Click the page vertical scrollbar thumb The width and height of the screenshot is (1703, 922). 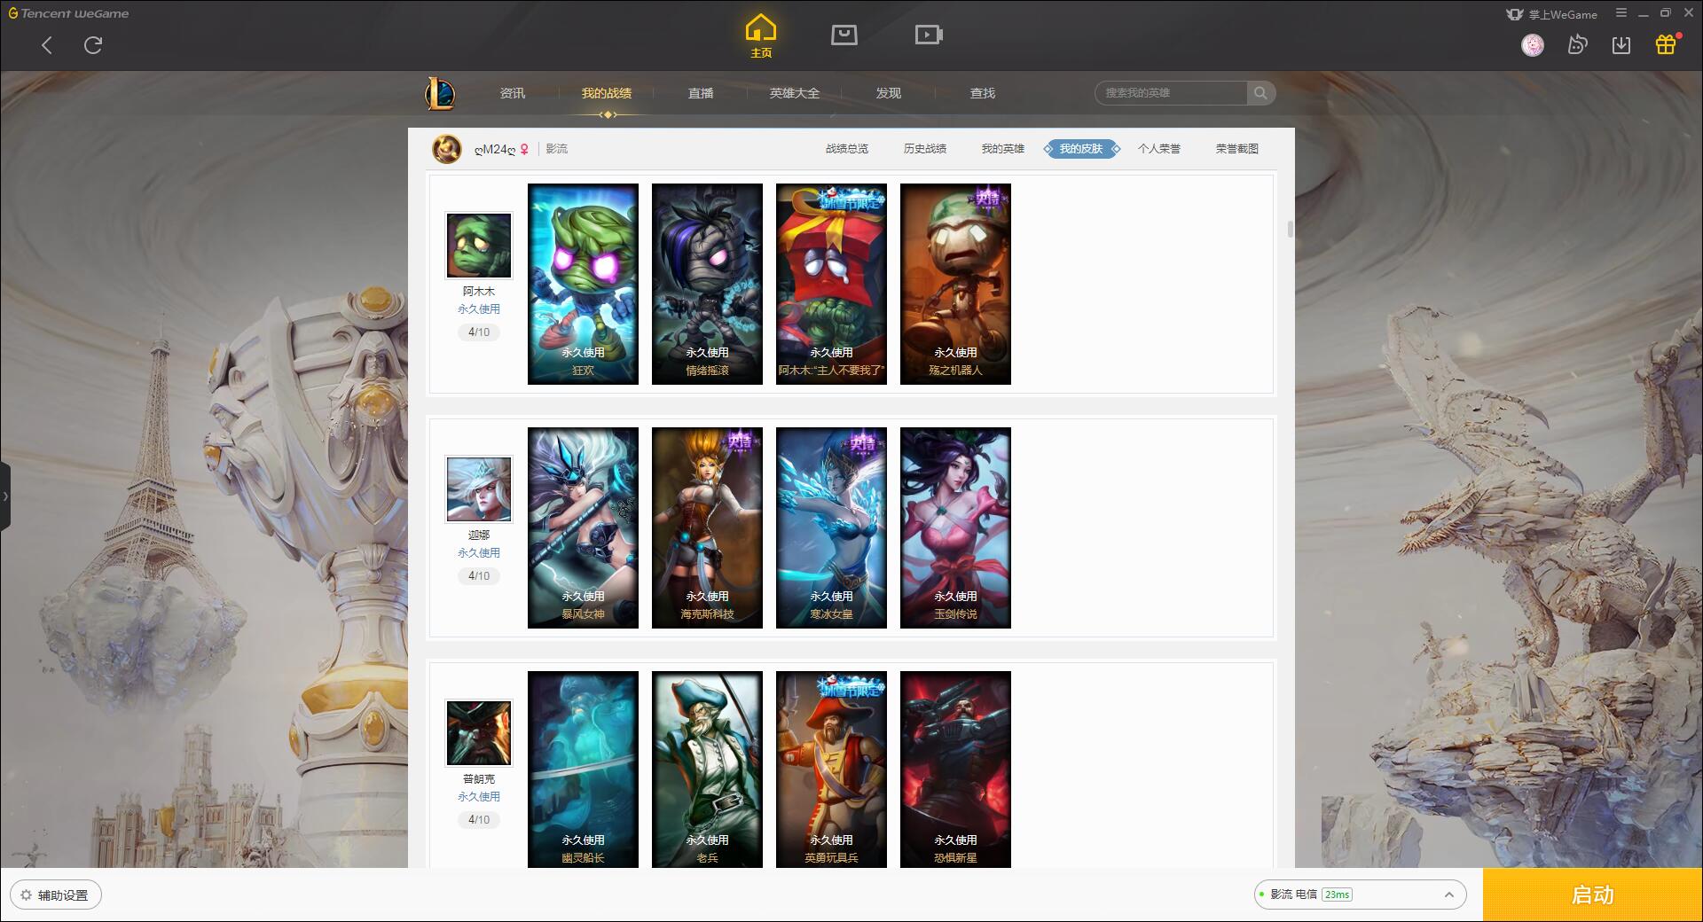point(1290,229)
